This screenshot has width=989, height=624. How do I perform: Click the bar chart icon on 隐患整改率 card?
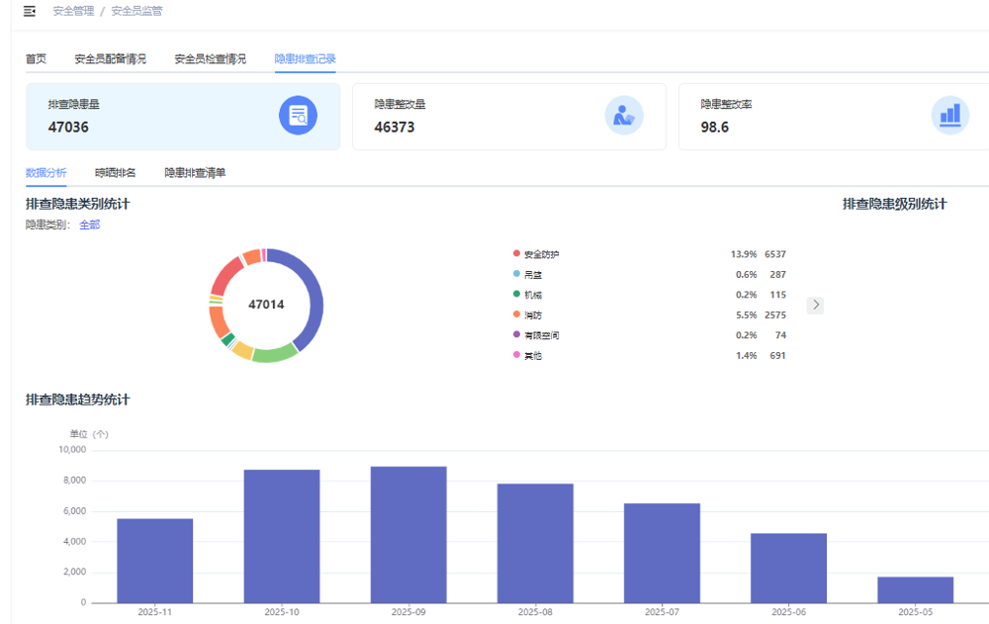[949, 116]
